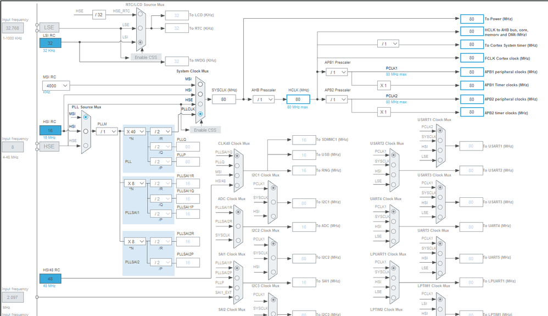The width and height of the screenshot is (548, 316).
Task: Select SYSCLK in LPUART1 Clock Mux
Action: 394,278
